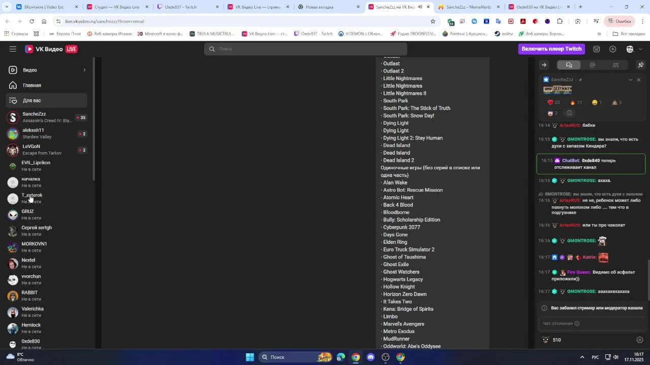Click the heart reaction with count 23
The height and width of the screenshot is (365, 650).
click(554, 102)
